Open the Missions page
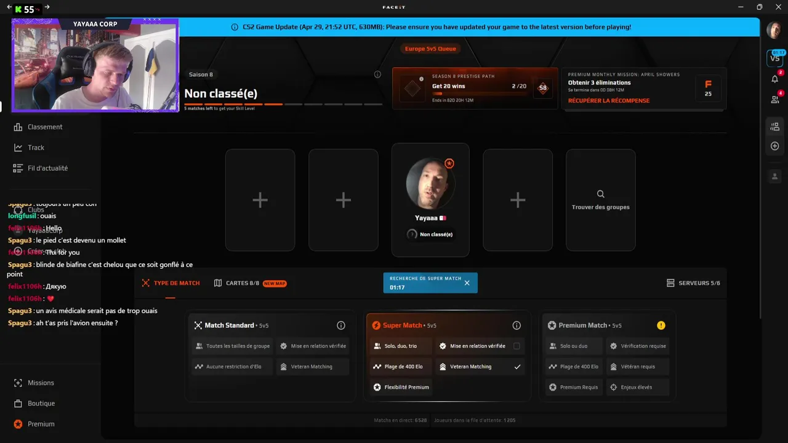The width and height of the screenshot is (788, 443). tap(34, 383)
